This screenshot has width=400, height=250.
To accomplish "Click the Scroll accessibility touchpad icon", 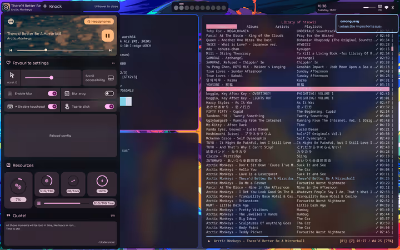I will click(111, 78).
